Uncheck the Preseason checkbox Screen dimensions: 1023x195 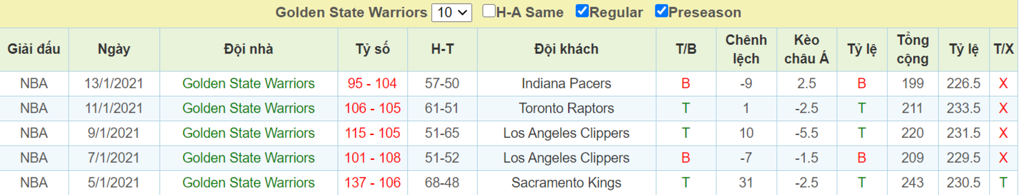[661, 11]
